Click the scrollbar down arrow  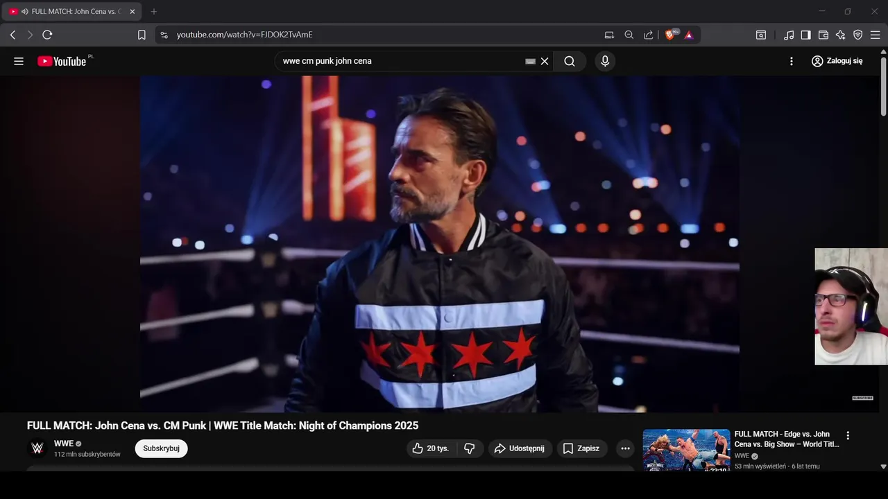tap(883, 467)
